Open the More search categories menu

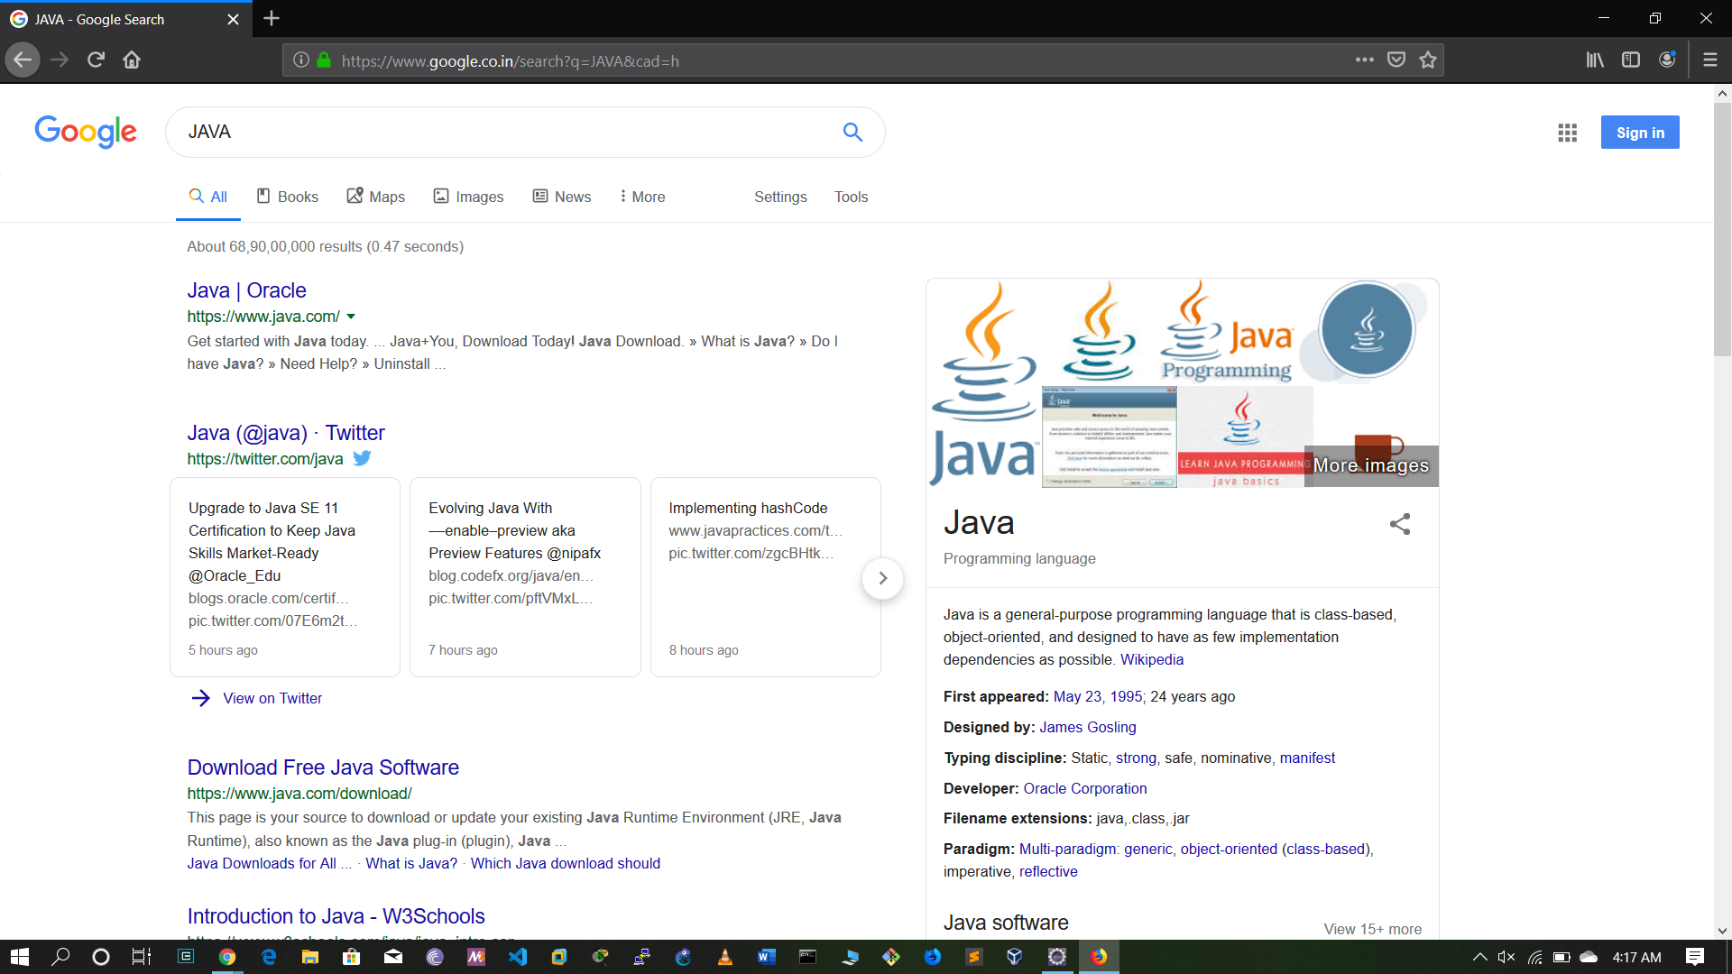[642, 197]
